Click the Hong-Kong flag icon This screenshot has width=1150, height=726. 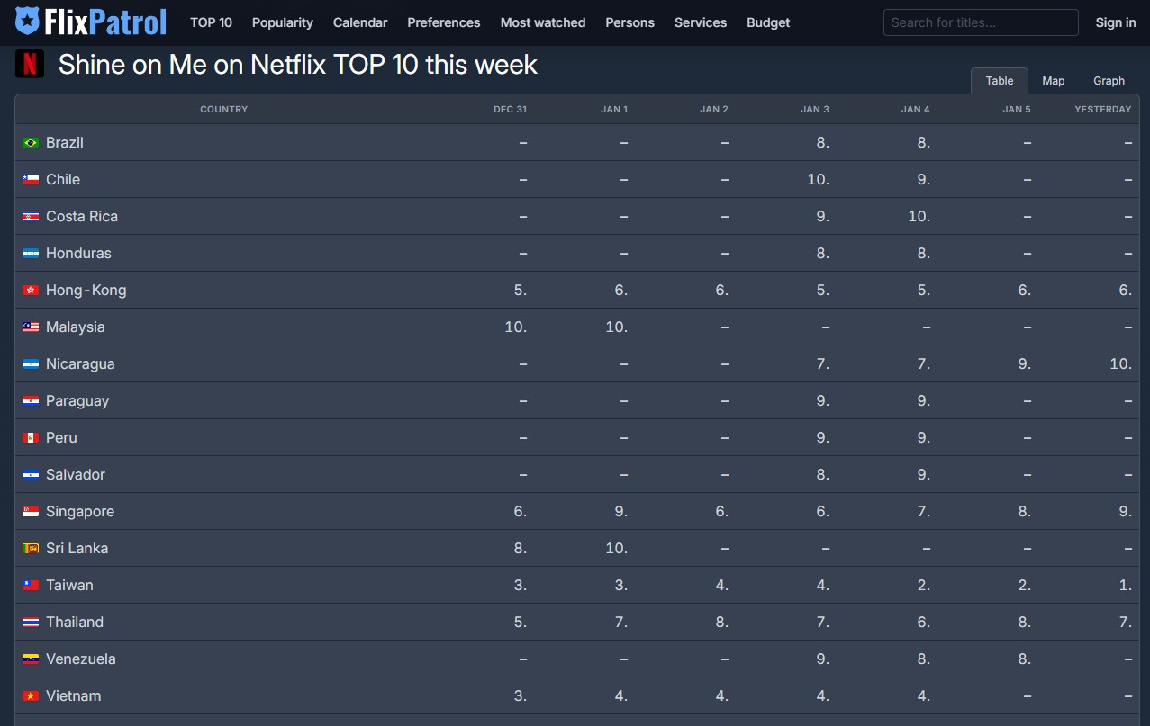point(31,291)
